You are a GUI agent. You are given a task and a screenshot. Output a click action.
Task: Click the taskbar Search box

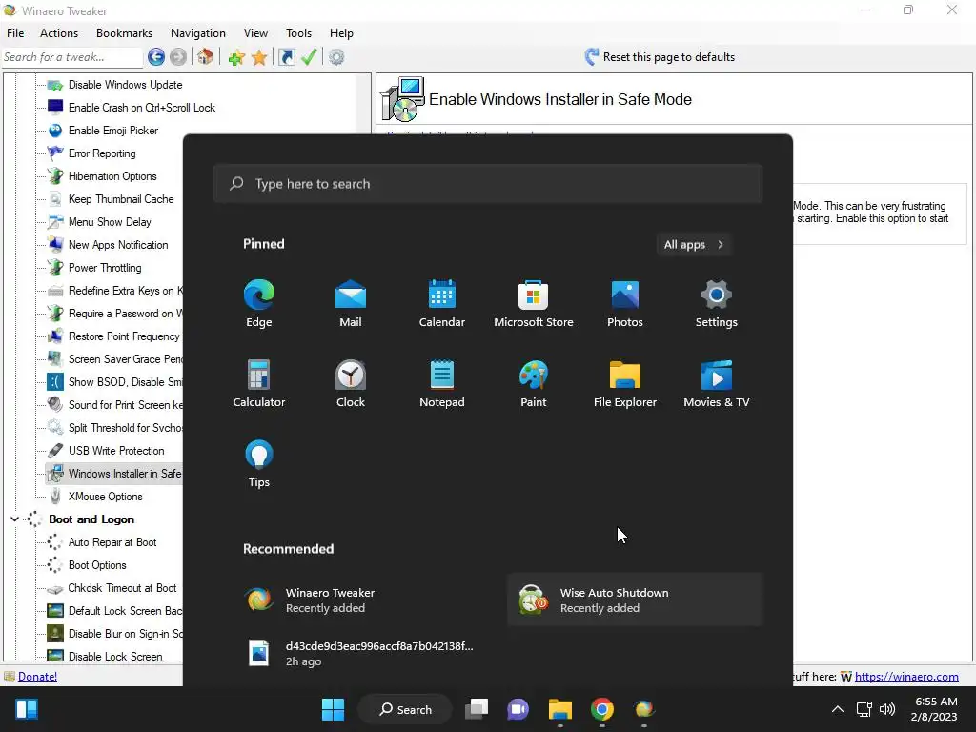[404, 709]
